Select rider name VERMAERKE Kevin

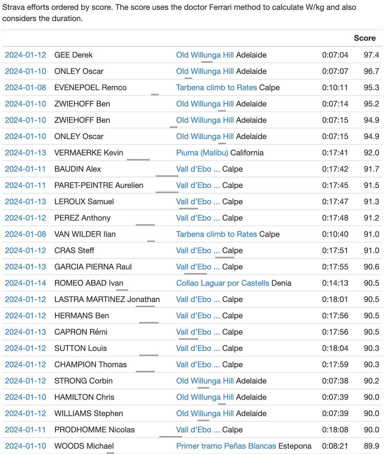click(89, 152)
